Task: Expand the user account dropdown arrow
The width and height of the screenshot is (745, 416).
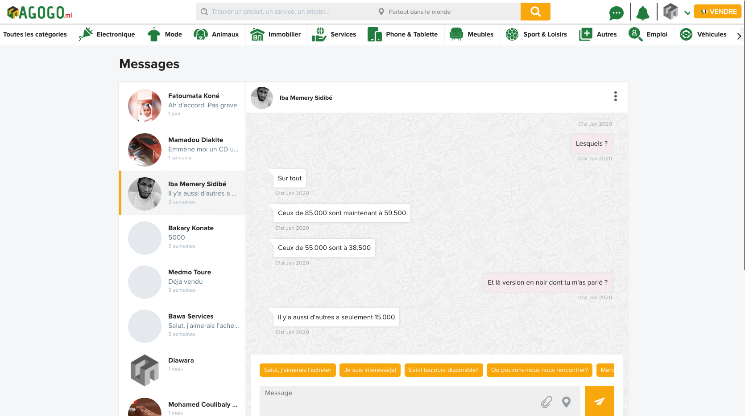Action: [x=687, y=12]
